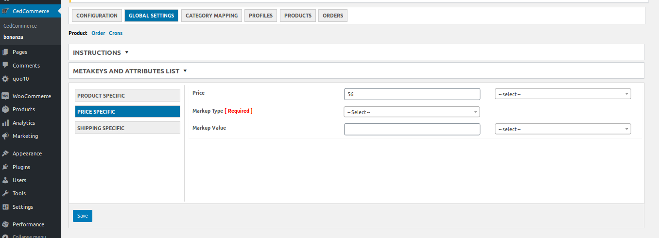Open the Products box icon
Viewport: 659px width, 238px height.
[x=5, y=109]
